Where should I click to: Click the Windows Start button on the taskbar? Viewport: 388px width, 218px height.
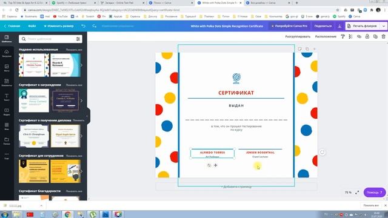[x=5, y=214]
